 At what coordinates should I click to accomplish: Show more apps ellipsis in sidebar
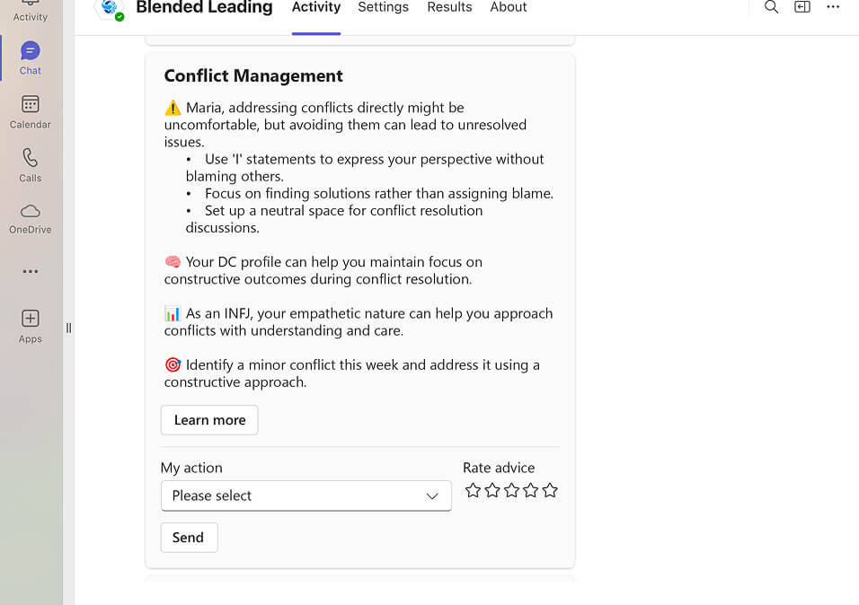(x=31, y=271)
